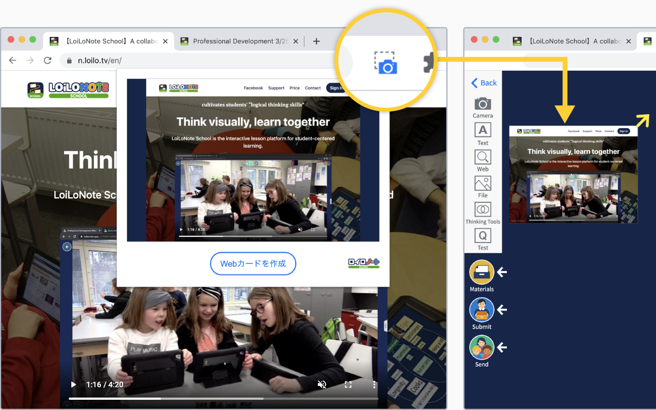Switch to Professional Development tab
The height and width of the screenshot is (410, 656).
point(240,41)
